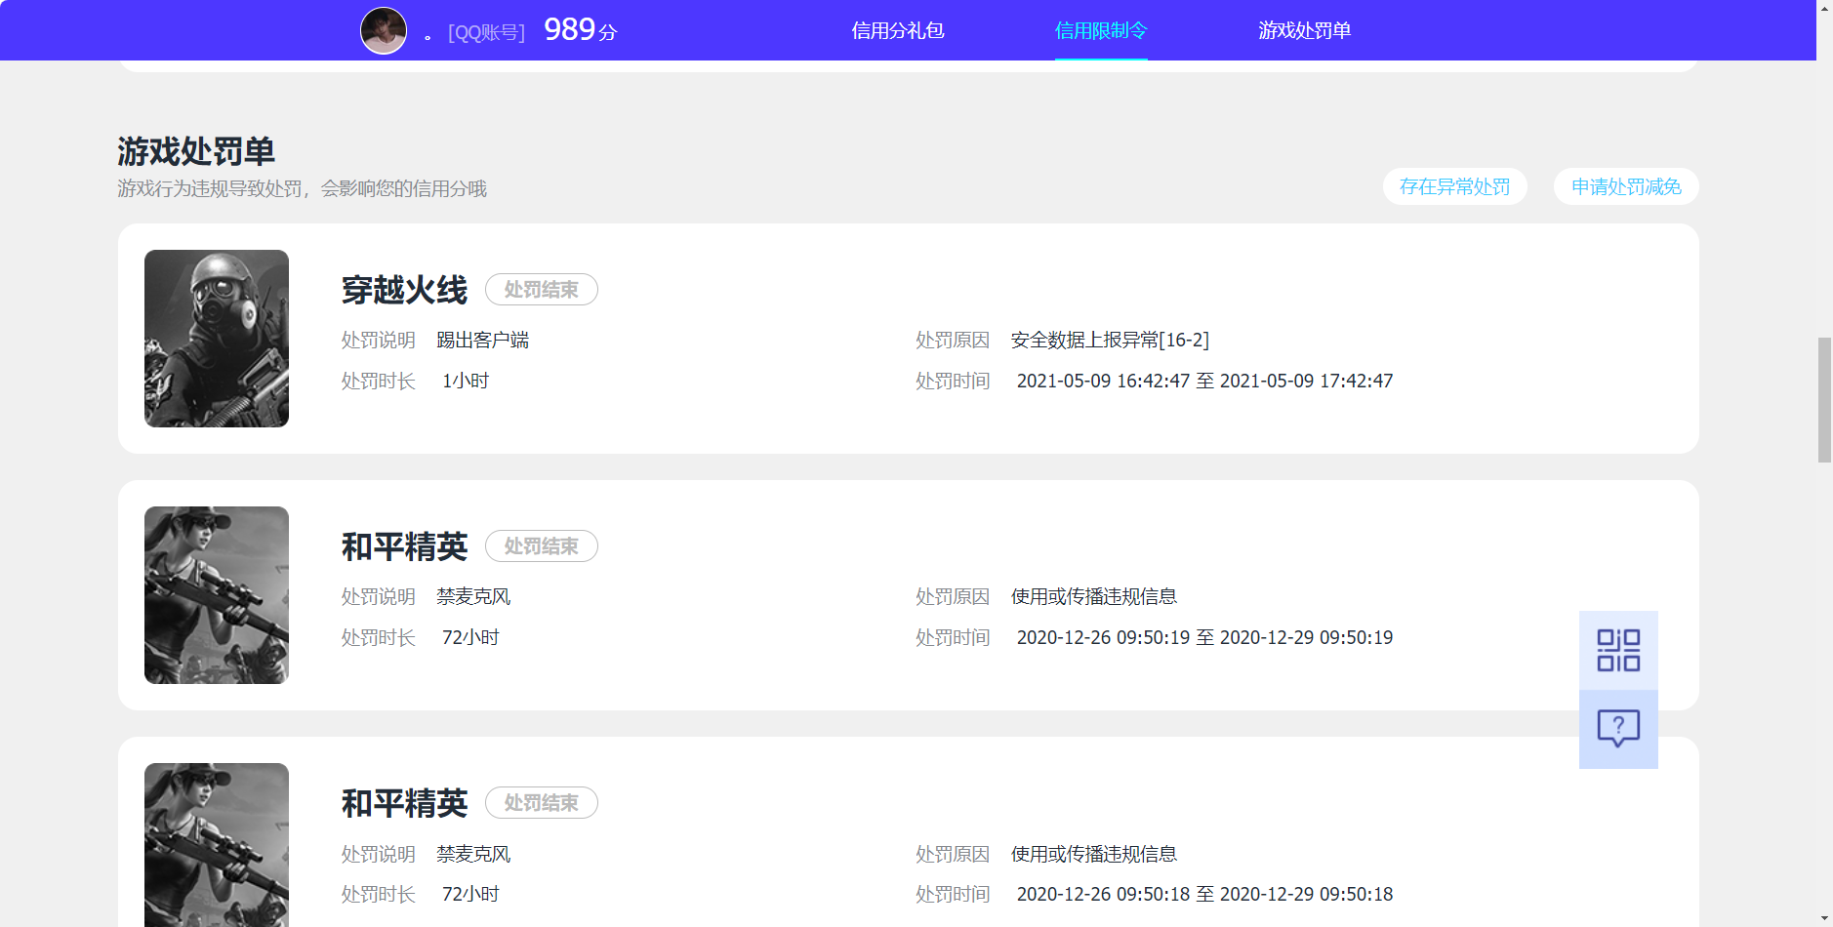This screenshot has width=1833, height=927.
Task: Open 穿越火线 game thumbnail
Action: 217,339
